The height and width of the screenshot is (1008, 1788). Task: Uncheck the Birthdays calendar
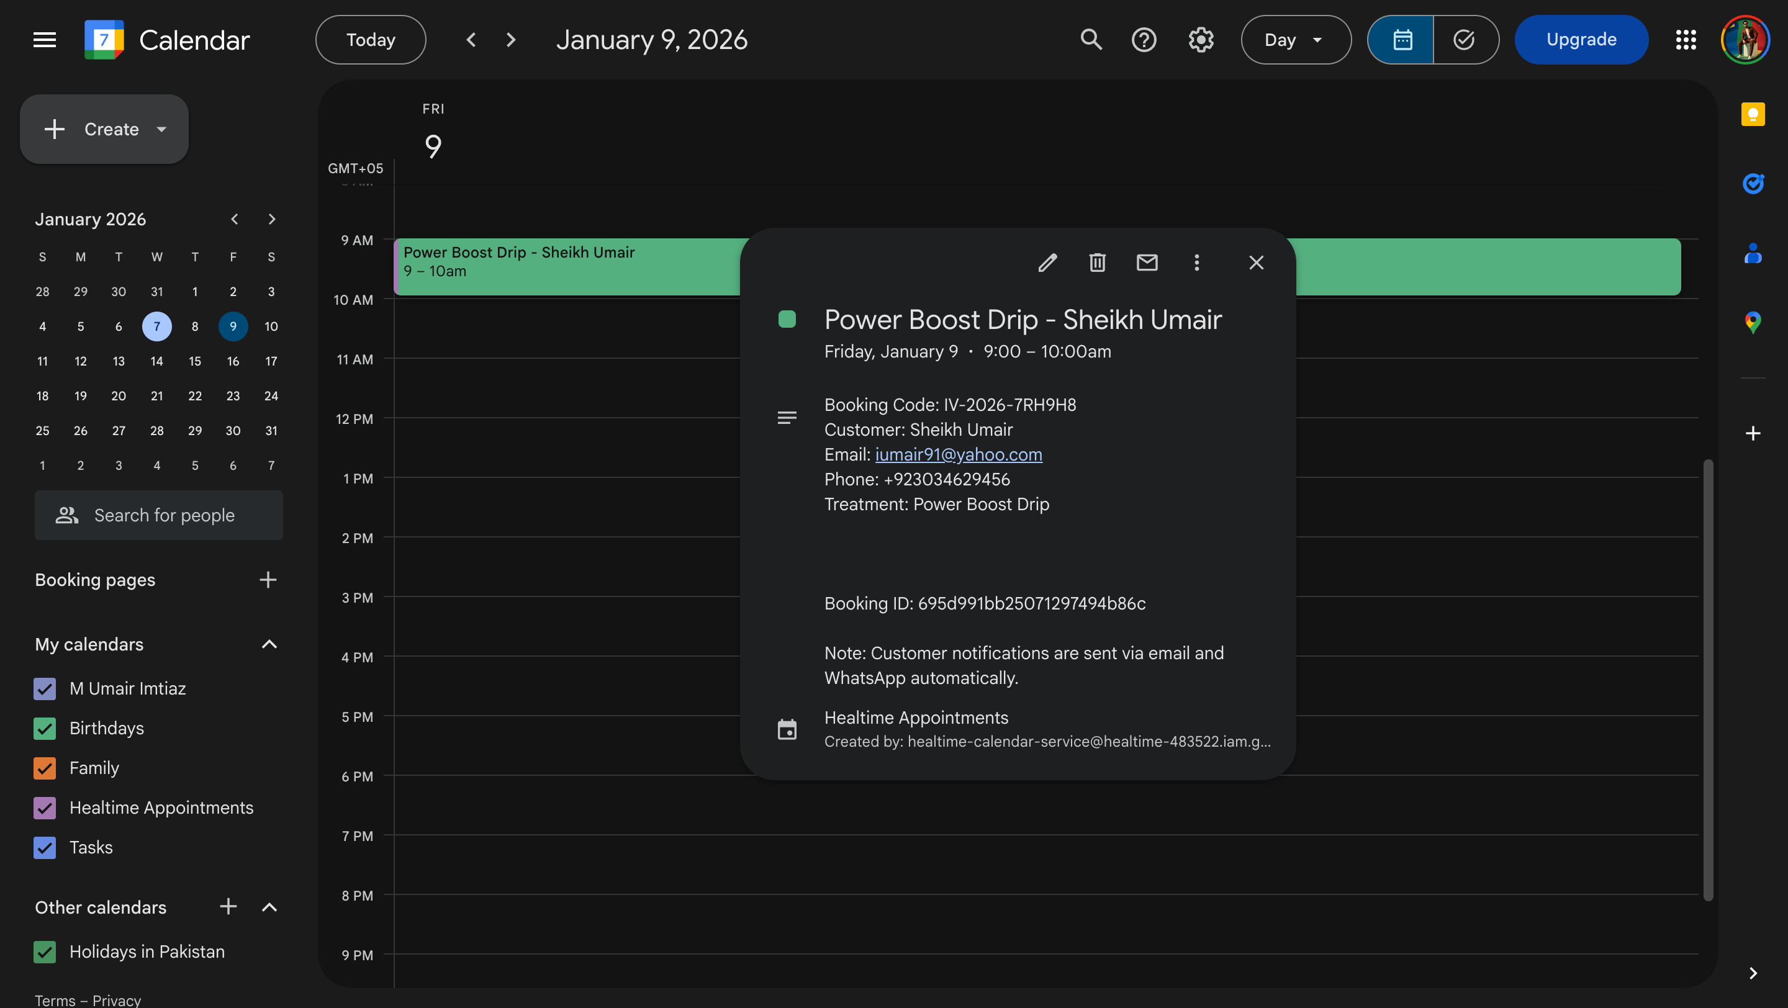[x=45, y=729]
